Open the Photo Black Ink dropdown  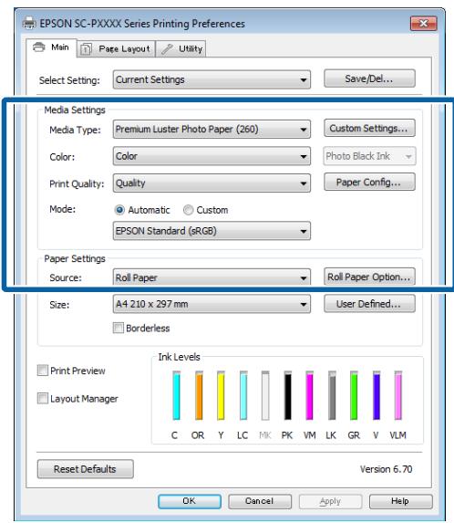pyautogui.click(x=369, y=156)
